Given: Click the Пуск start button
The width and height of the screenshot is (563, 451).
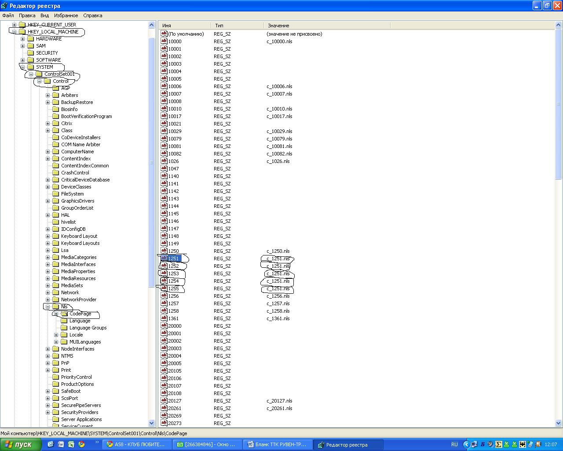Looking at the screenshot, I should tap(21, 444).
